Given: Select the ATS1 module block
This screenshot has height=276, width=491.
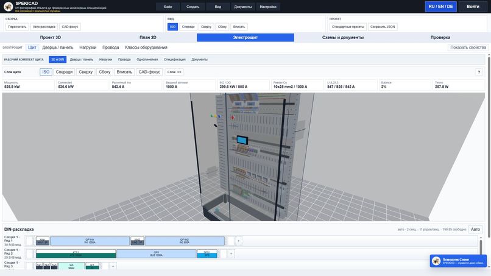Looking at the screenshot, I should click(x=76, y=253).
